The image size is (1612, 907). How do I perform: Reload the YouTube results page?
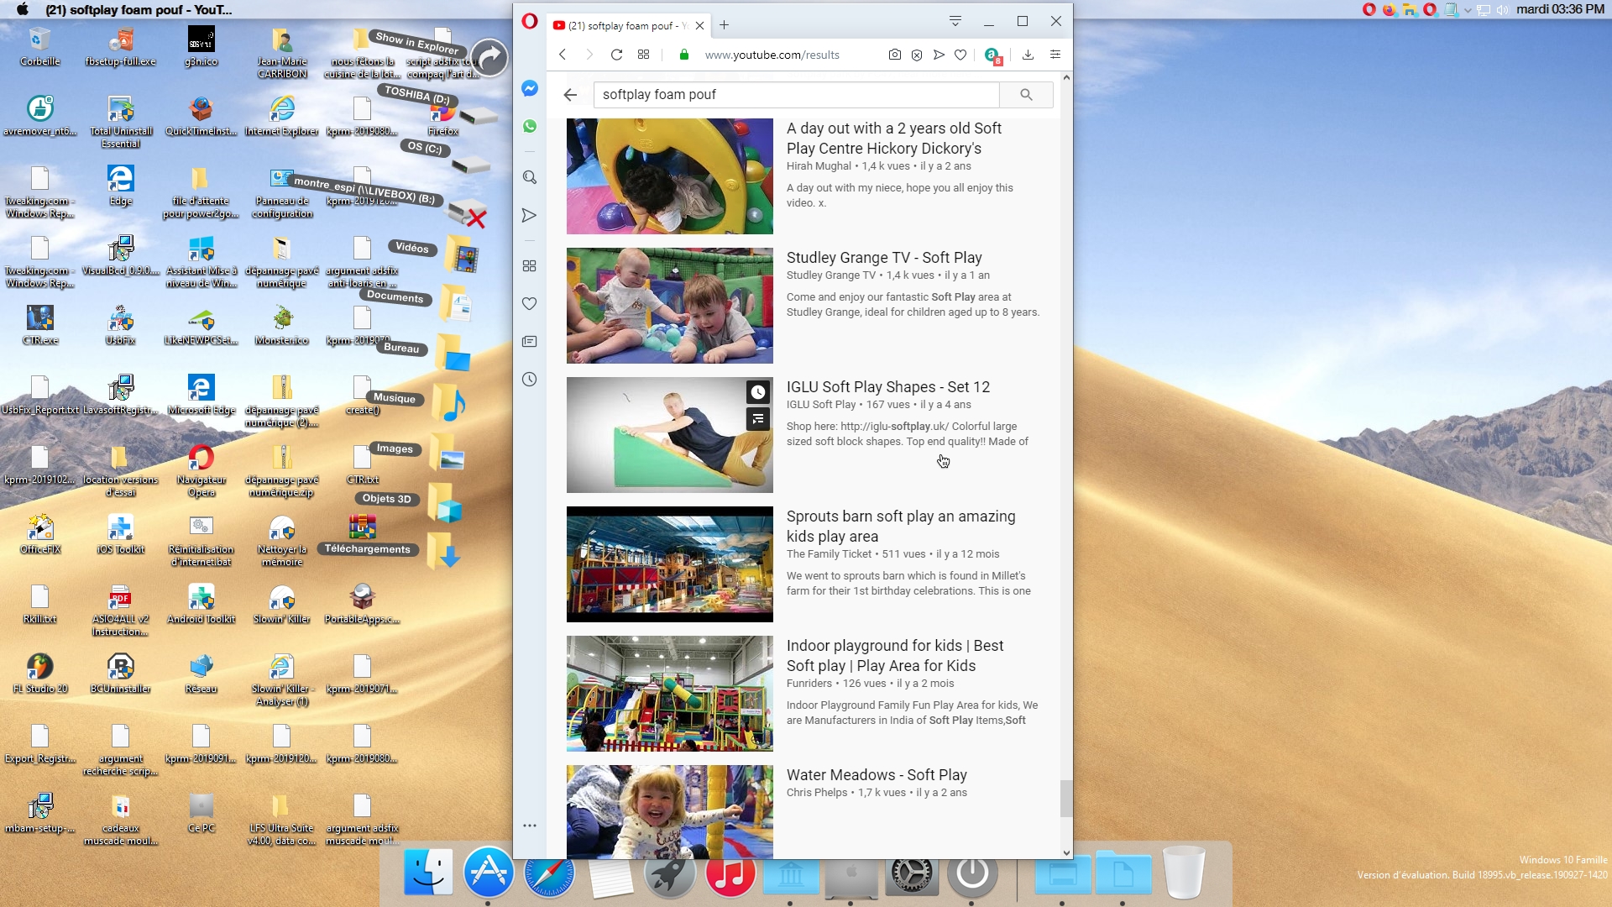[616, 55]
